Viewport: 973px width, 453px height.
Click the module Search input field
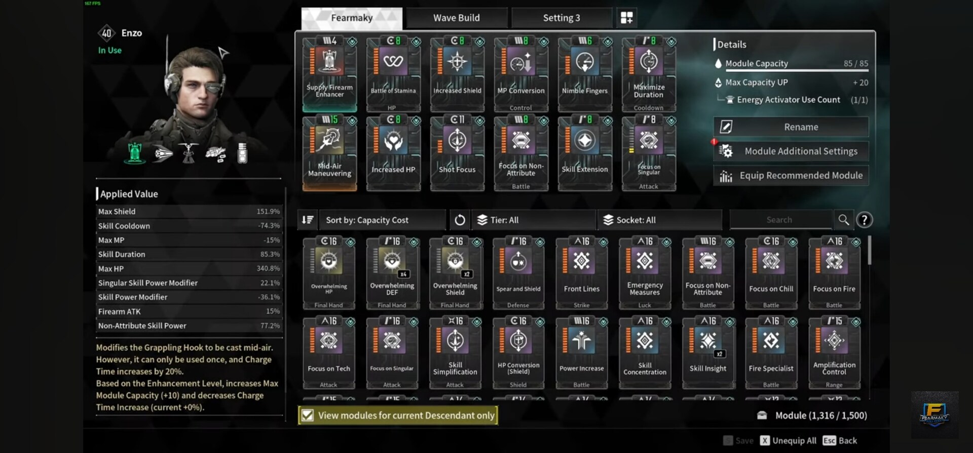780,220
